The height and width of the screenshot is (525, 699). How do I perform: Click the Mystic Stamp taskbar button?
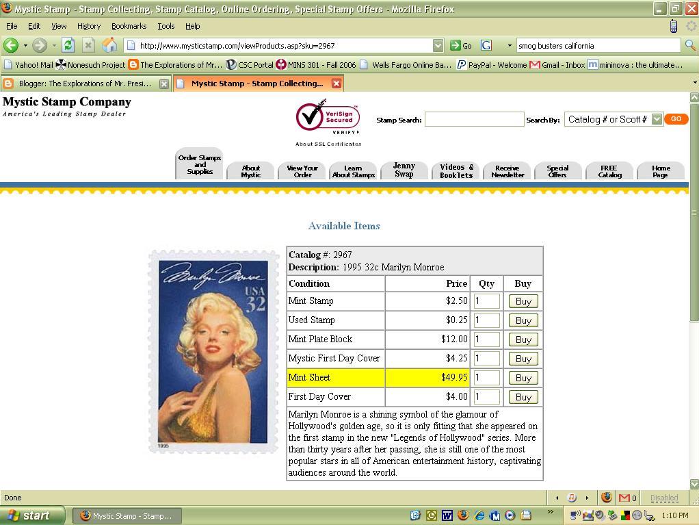click(x=127, y=516)
